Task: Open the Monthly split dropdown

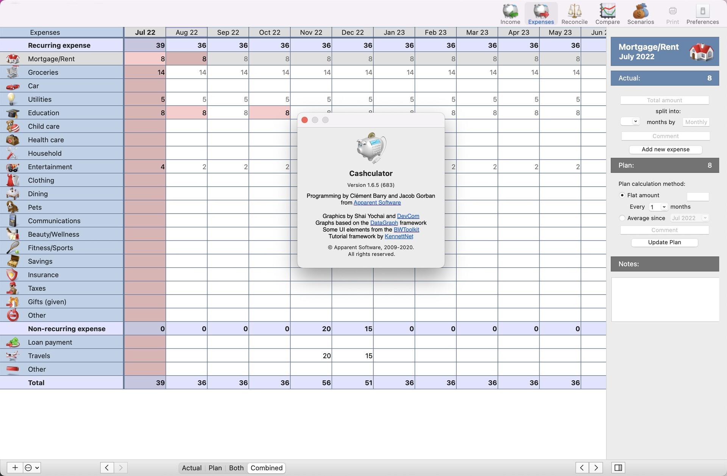Action: click(x=696, y=122)
